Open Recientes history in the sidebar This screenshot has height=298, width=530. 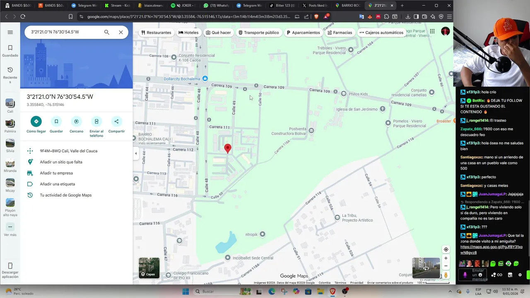pos(10,75)
